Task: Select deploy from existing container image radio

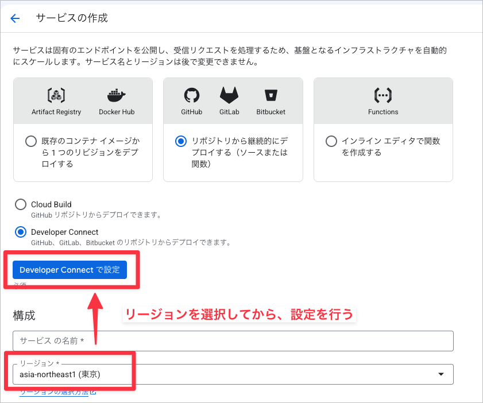Action: click(x=31, y=141)
